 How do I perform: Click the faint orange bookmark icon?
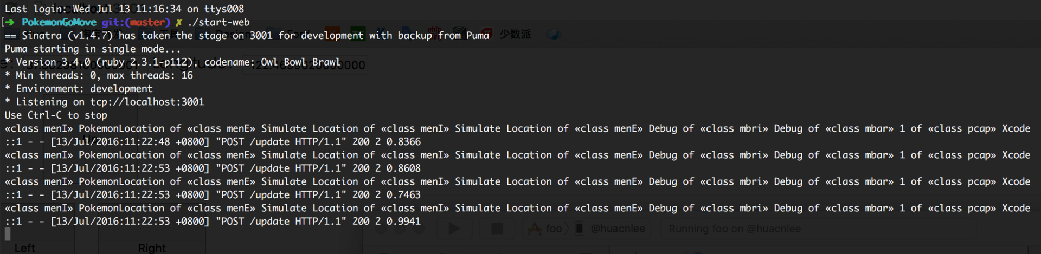[332, 33]
